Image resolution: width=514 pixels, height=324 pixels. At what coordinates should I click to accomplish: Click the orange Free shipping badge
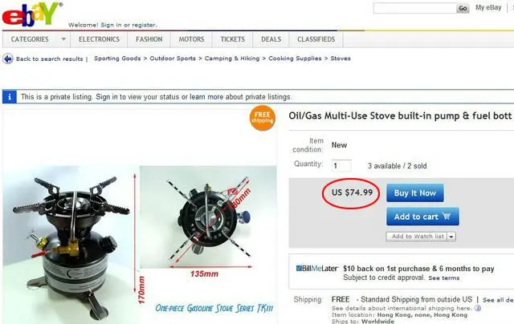pos(263,118)
